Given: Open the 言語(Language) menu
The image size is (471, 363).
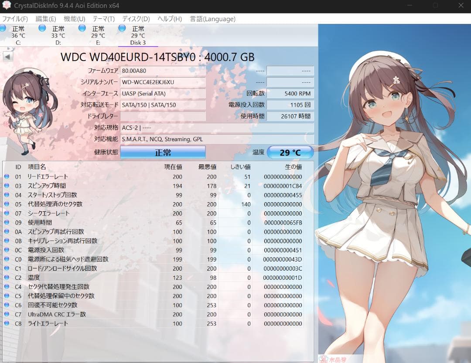Looking at the screenshot, I should pyautogui.click(x=212, y=19).
